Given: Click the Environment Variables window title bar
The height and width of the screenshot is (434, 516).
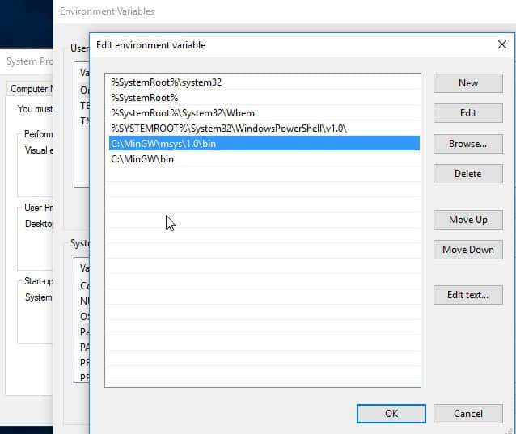Looking at the screenshot, I should click(243, 11).
